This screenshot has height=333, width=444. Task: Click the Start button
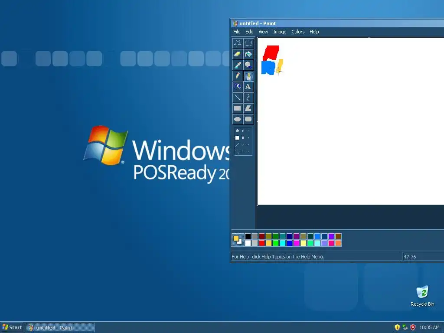[12, 328]
